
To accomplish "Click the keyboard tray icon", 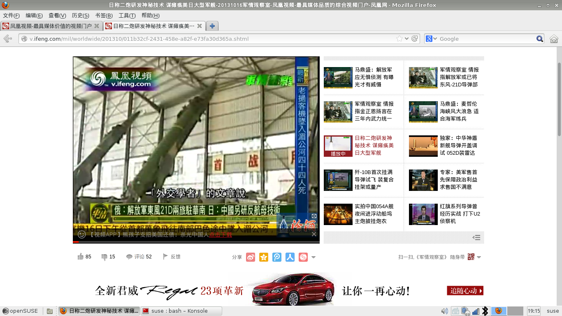I will pyautogui.click(x=455, y=311).
